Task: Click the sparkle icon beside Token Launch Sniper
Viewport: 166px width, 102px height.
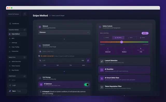Action: 50,16
